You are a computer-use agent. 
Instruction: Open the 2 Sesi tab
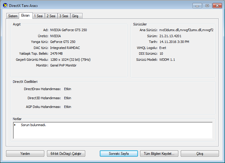point(51,16)
